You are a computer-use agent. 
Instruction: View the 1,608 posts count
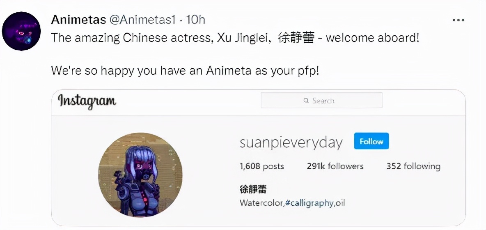tap(262, 166)
